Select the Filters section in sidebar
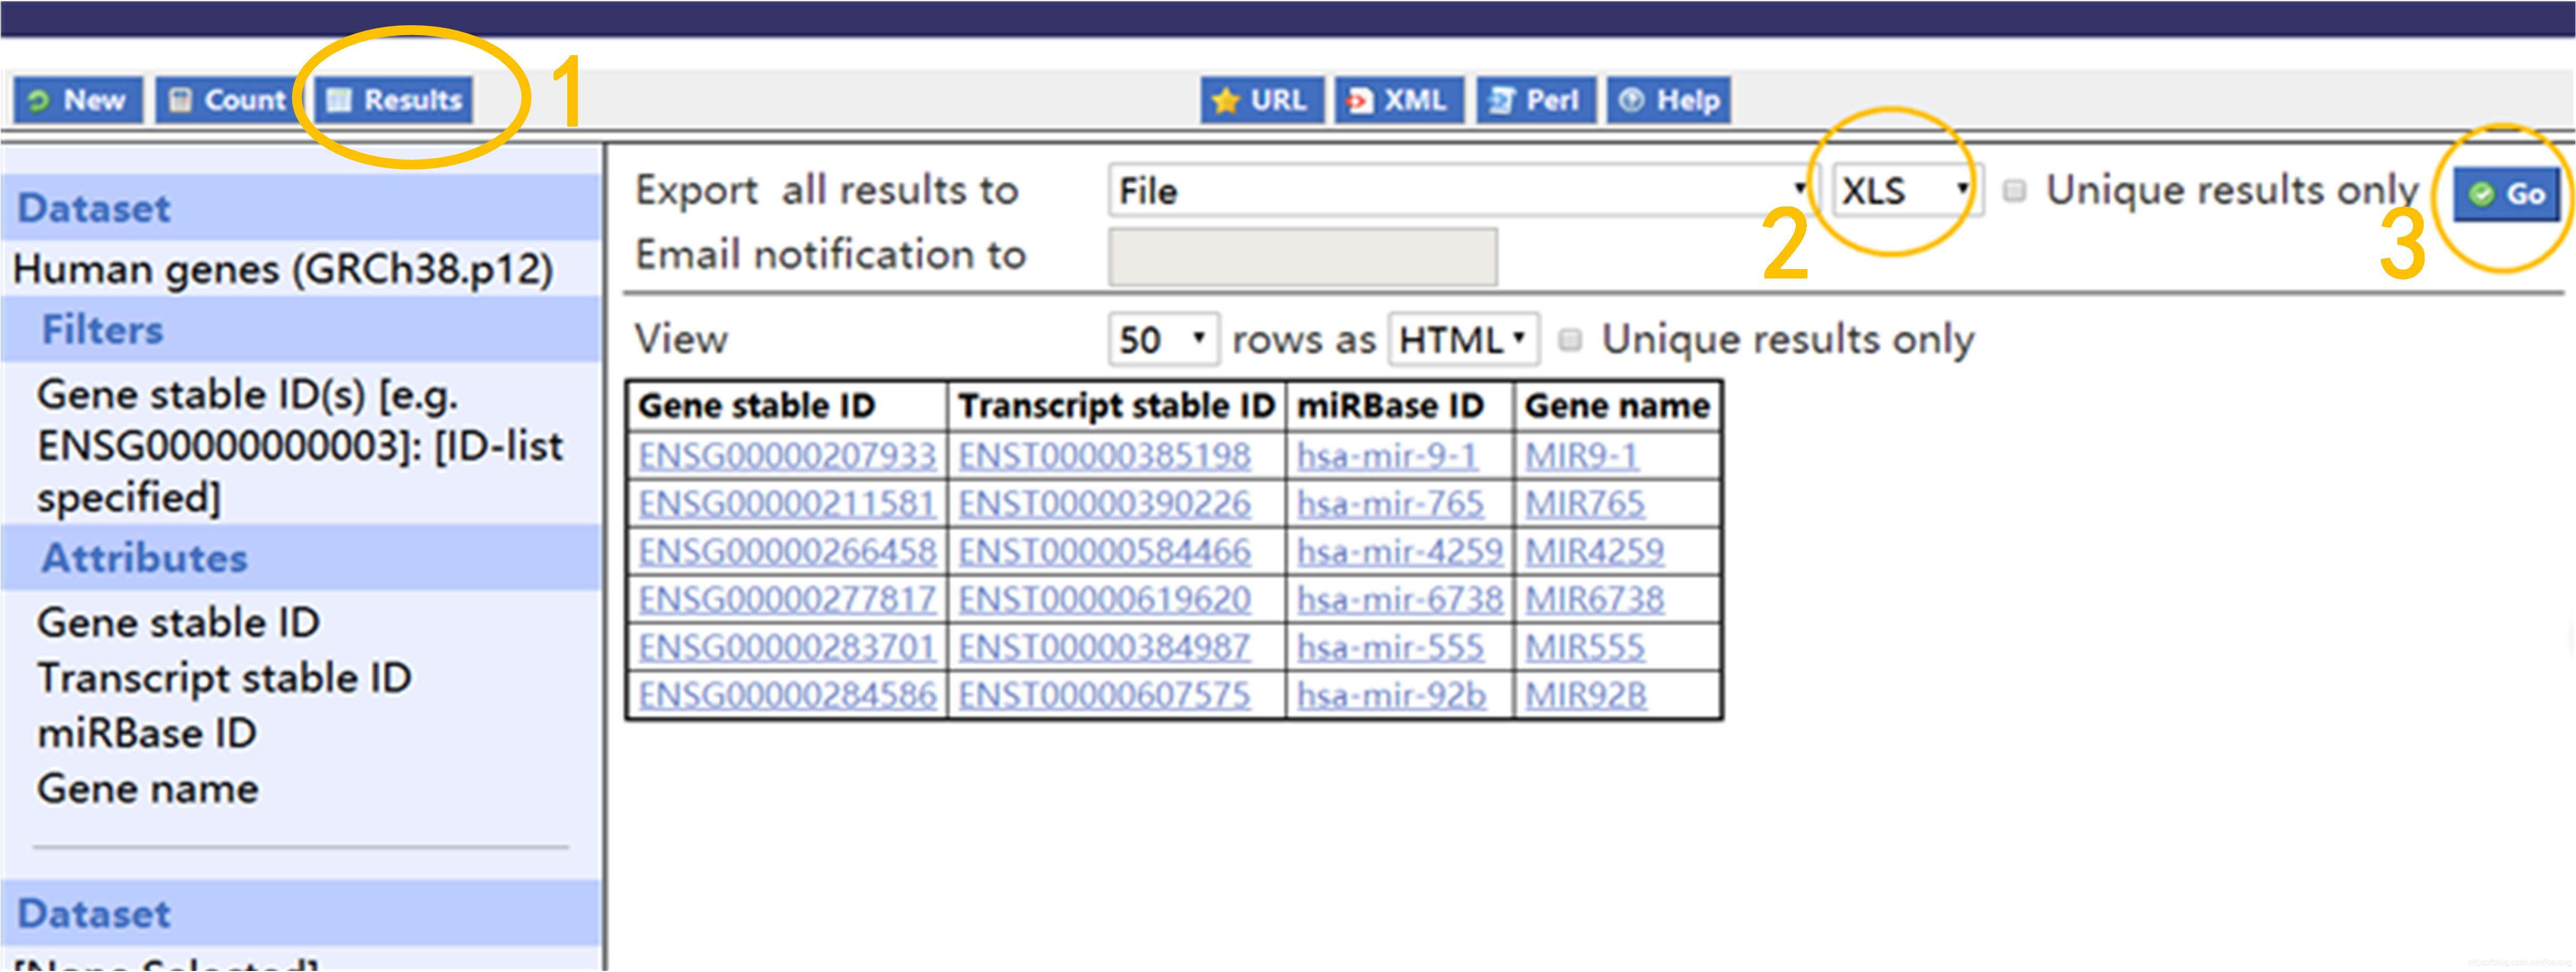This screenshot has height=972, width=2576. (x=102, y=329)
